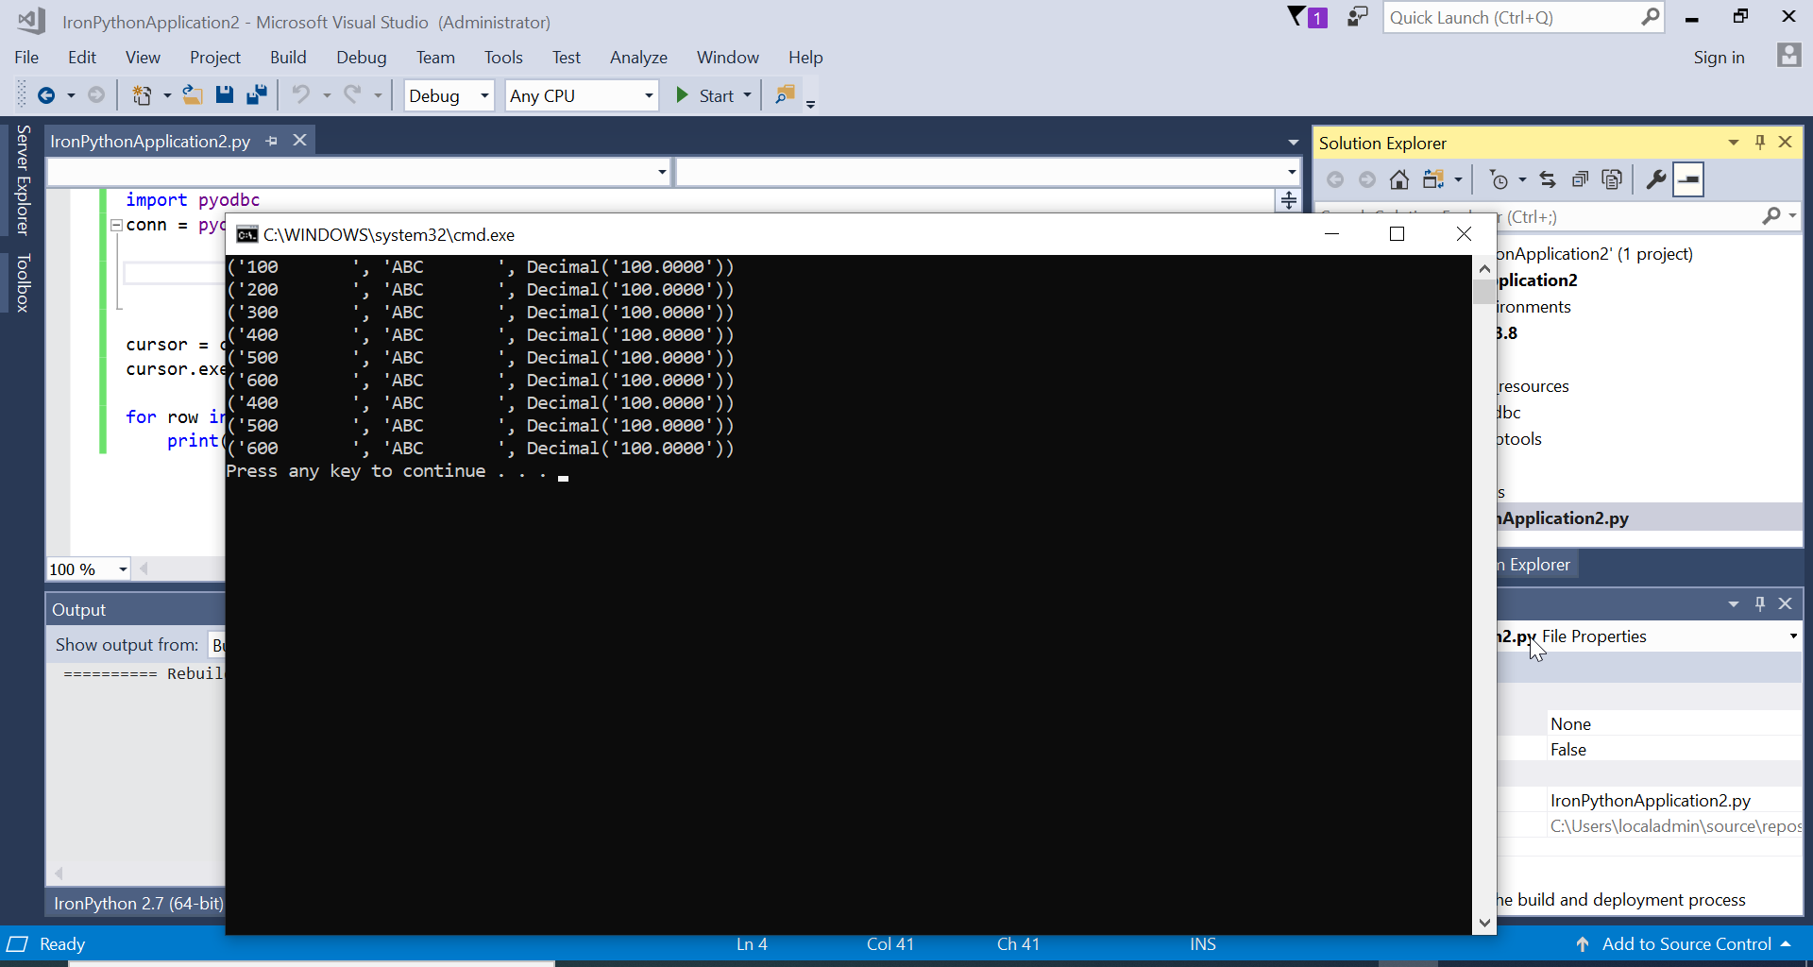Toggle Preview Selected Items in Solution Explorer
Viewport: 1813px width, 967px height.
(1688, 179)
